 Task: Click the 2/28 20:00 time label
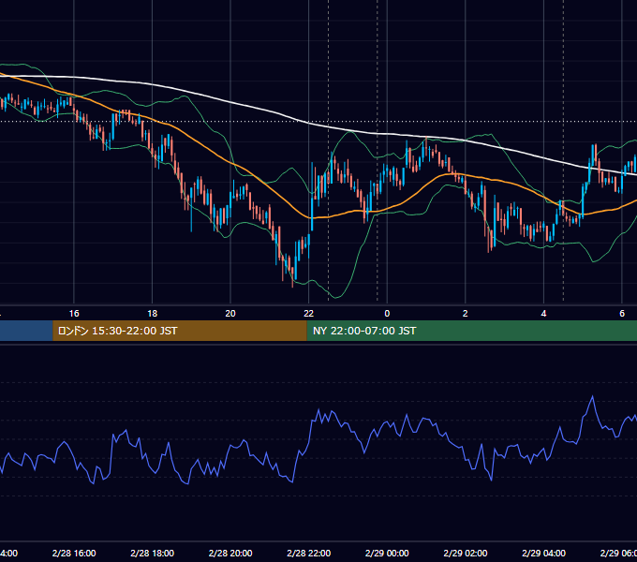[x=230, y=553]
